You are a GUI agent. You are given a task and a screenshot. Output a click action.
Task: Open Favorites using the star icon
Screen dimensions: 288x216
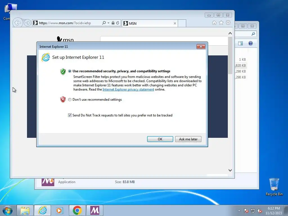tap(221, 22)
